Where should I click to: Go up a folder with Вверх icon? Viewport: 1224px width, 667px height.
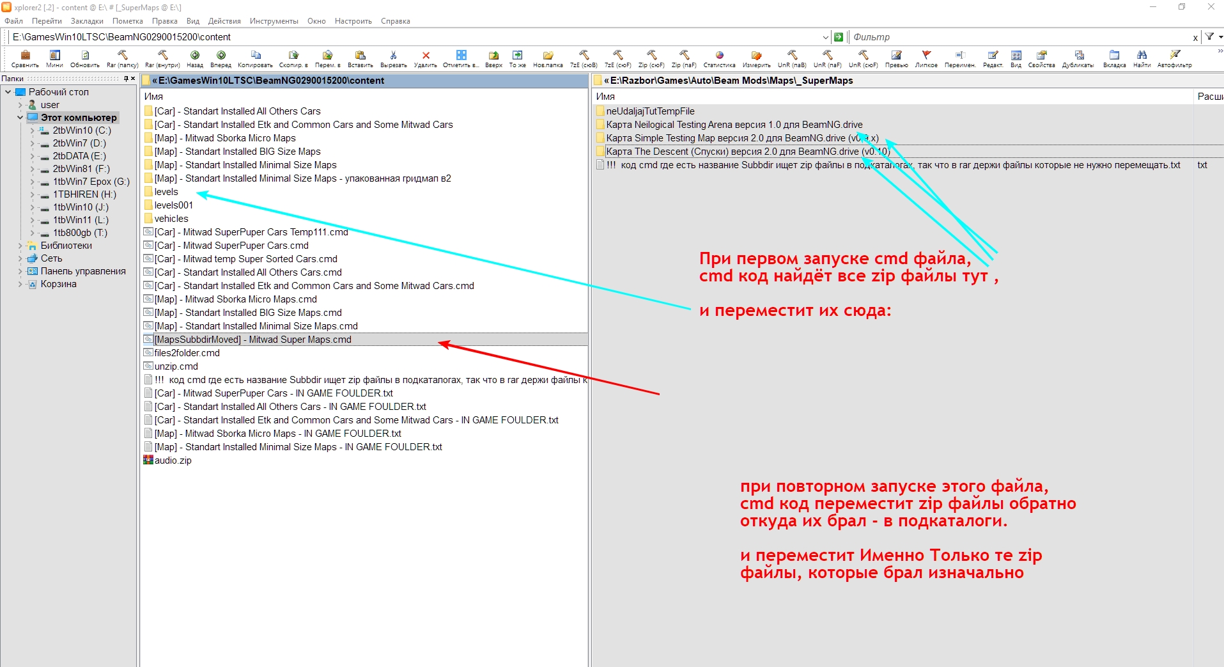click(493, 55)
